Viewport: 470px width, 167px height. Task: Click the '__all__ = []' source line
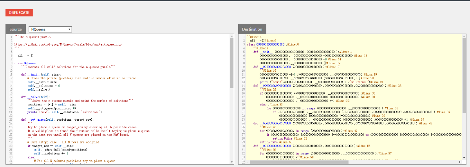tap(24, 55)
